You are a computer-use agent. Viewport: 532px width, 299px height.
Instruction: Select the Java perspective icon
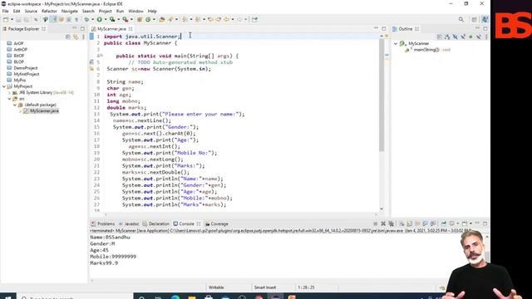485,20
